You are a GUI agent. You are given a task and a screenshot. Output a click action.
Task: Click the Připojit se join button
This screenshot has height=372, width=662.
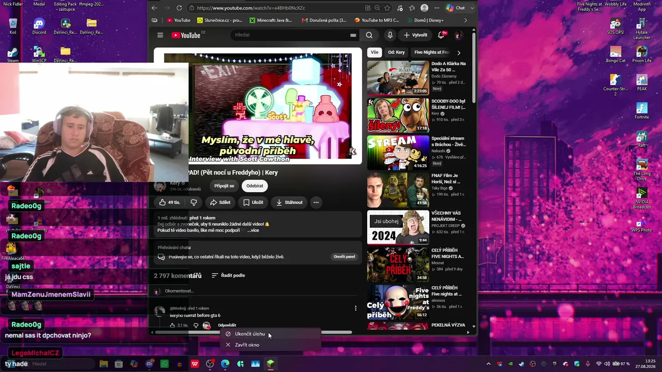tap(224, 186)
